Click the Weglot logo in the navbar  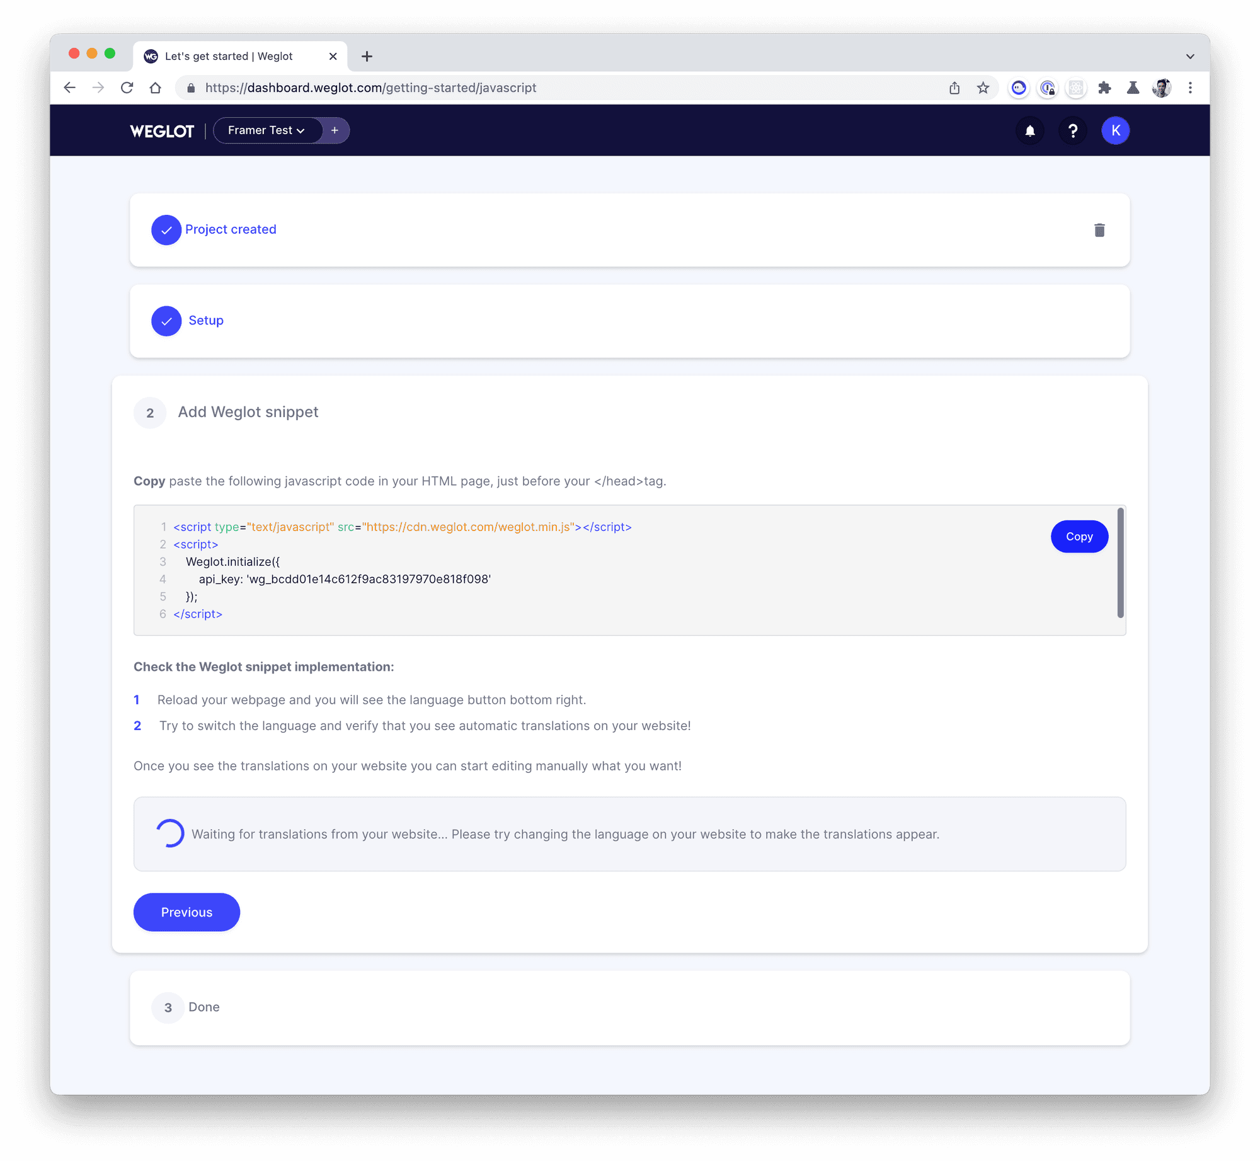163,130
